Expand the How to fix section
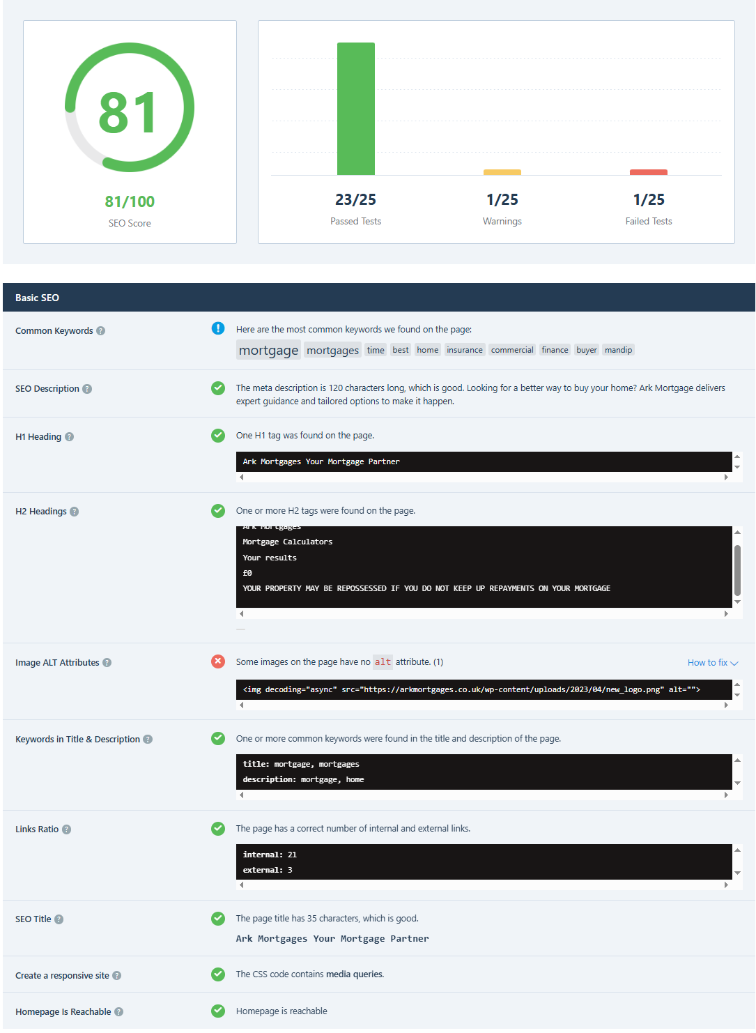Screen dimensions: 756x1033 (x=712, y=663)
